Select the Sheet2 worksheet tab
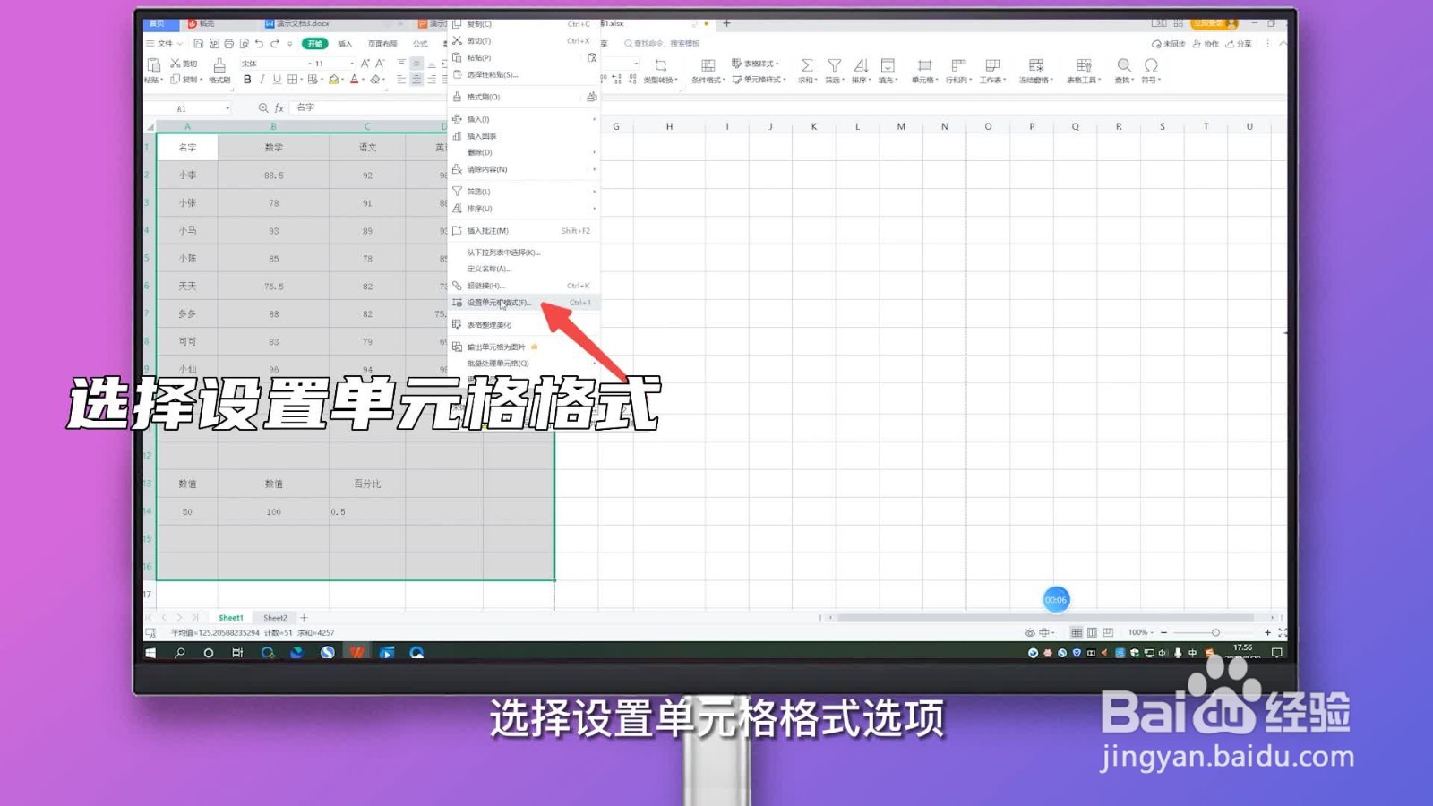The height and width of the screenshot is (806, 1433). (275, 618)
